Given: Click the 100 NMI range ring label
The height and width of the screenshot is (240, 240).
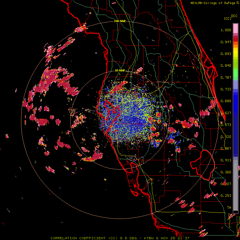Looking at the screenshot, I should [x=120, y=21].
